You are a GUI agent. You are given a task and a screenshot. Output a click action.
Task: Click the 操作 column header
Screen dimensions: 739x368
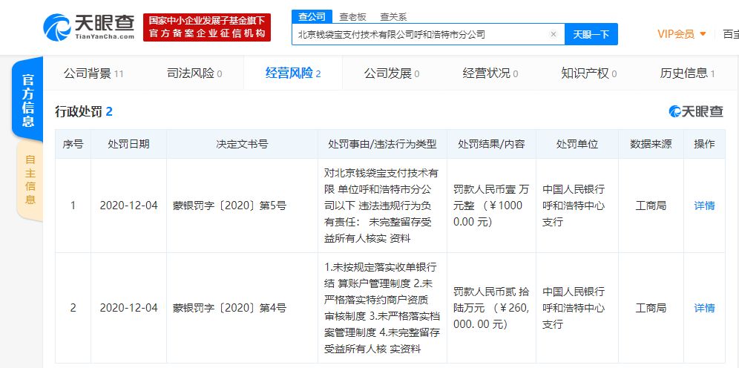tap(704, 144)
